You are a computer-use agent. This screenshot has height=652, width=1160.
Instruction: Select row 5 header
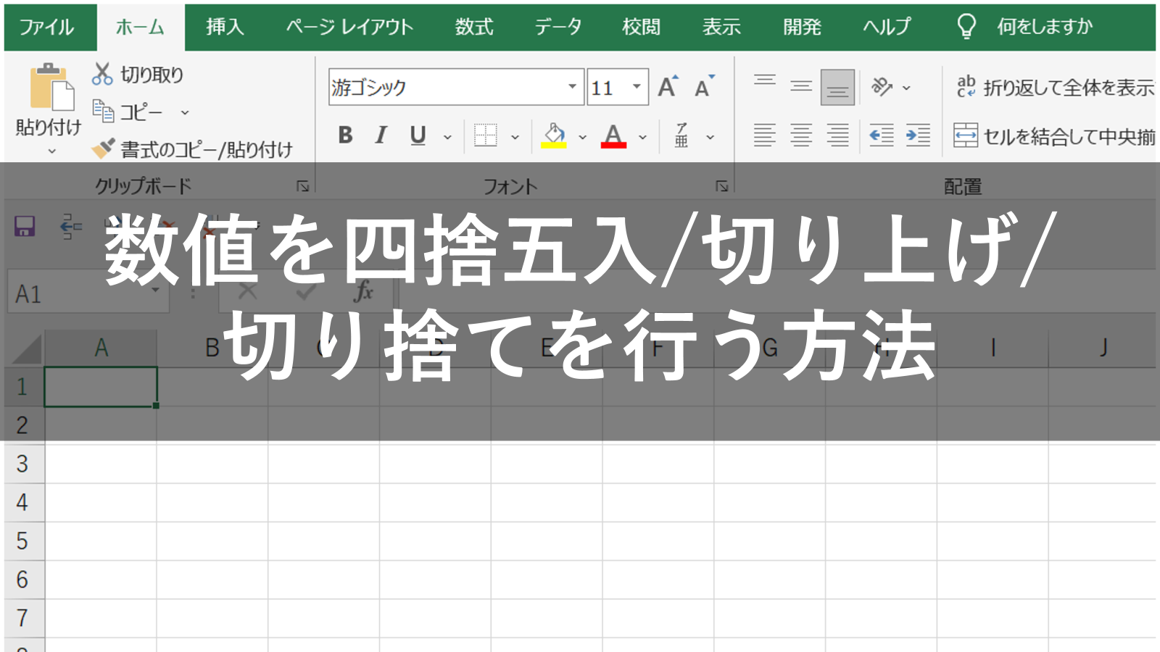(22, 541)
